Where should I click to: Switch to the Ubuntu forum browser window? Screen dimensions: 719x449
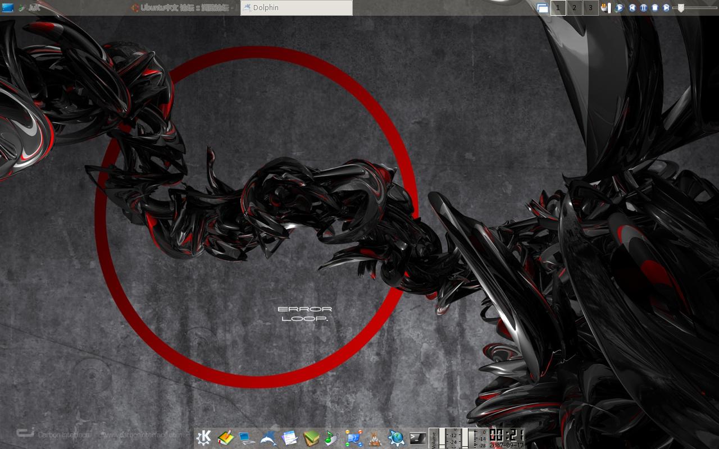click(x=184, y=8)
